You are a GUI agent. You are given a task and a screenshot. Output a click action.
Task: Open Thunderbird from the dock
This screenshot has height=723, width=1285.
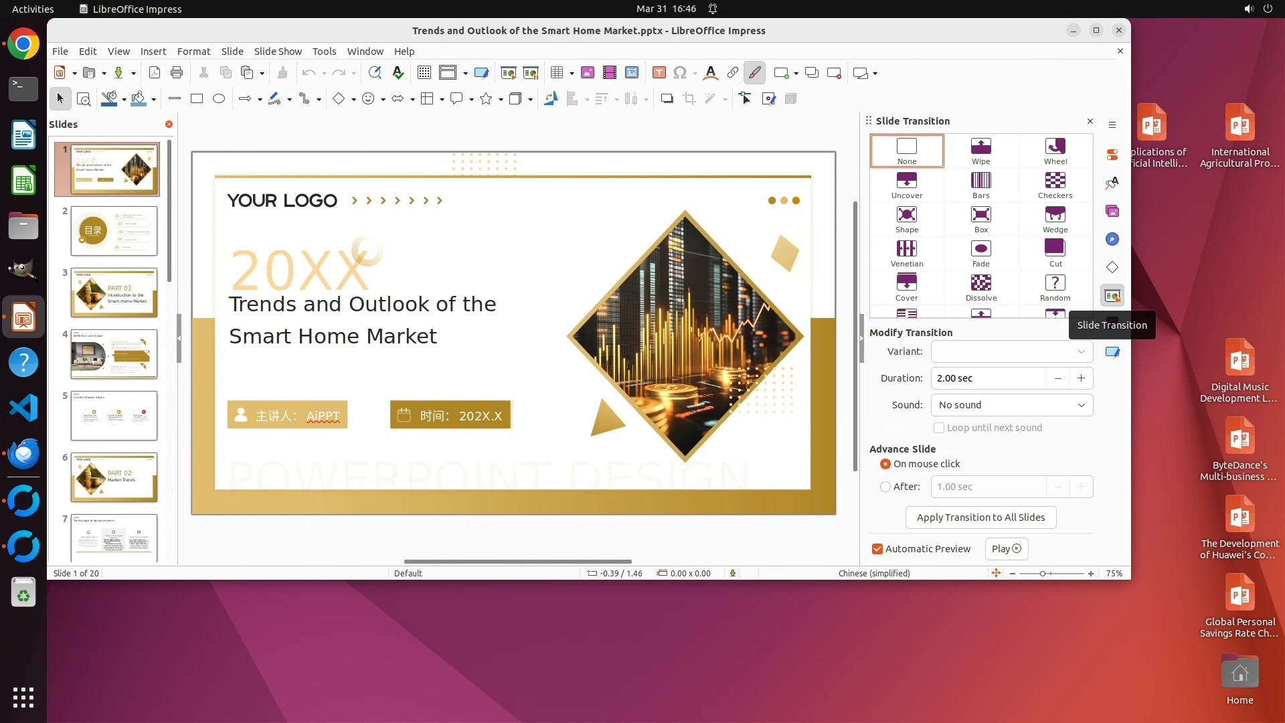23,454
